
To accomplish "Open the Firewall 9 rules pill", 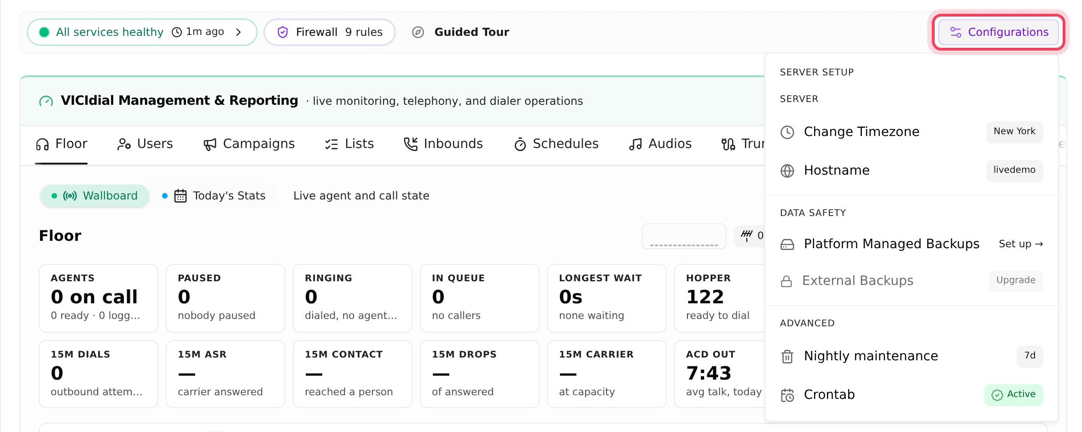I will tap(330, 32).
